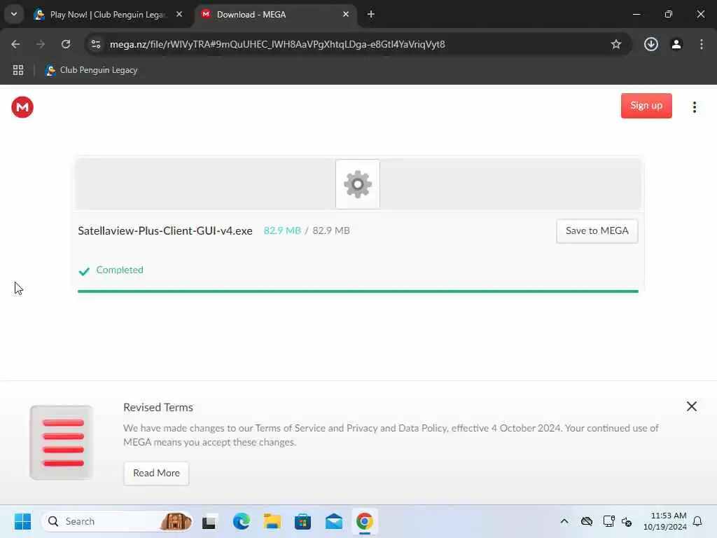Image resolution: width=717 pixels, height=538 pixels.
Task: Click the cloud sync tray icon
Action: click(x=587, y=521)
